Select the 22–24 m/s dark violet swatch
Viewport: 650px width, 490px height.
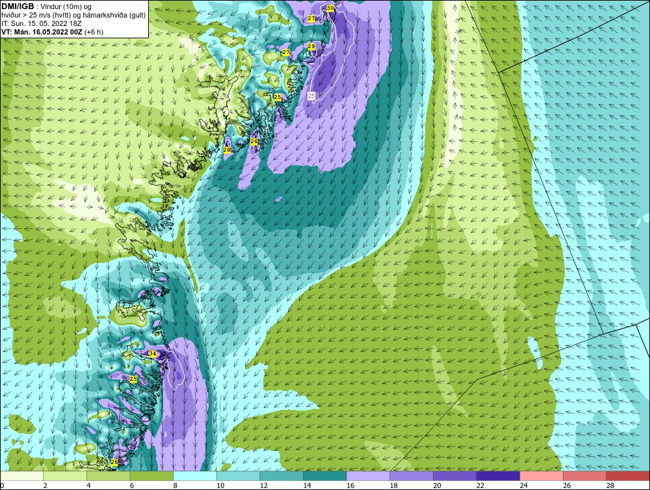[x=498, y=476]
